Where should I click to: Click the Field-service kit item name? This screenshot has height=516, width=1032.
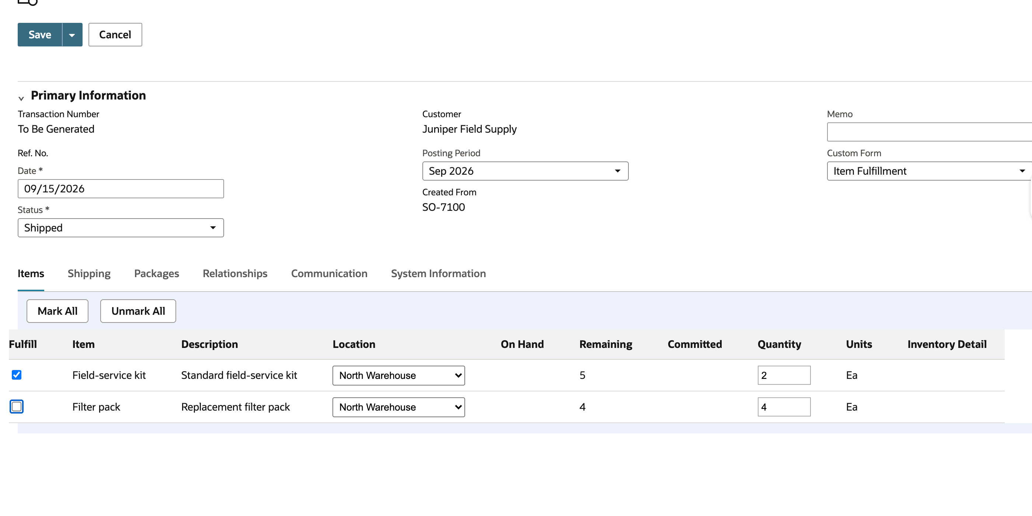coord(109,375)
